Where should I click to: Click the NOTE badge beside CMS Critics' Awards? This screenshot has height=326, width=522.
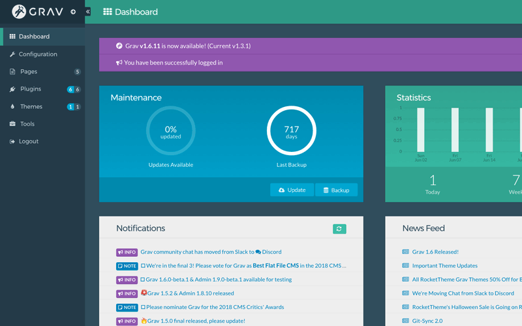pyautogui.click(x=127, y=307)
